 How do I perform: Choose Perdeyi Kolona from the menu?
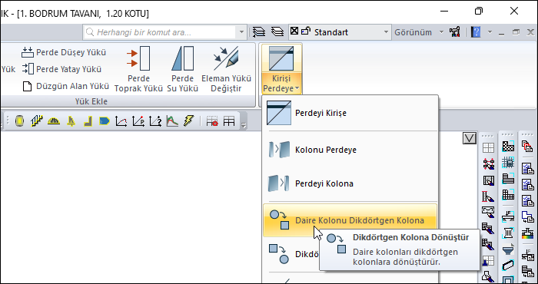click(350, 183)
